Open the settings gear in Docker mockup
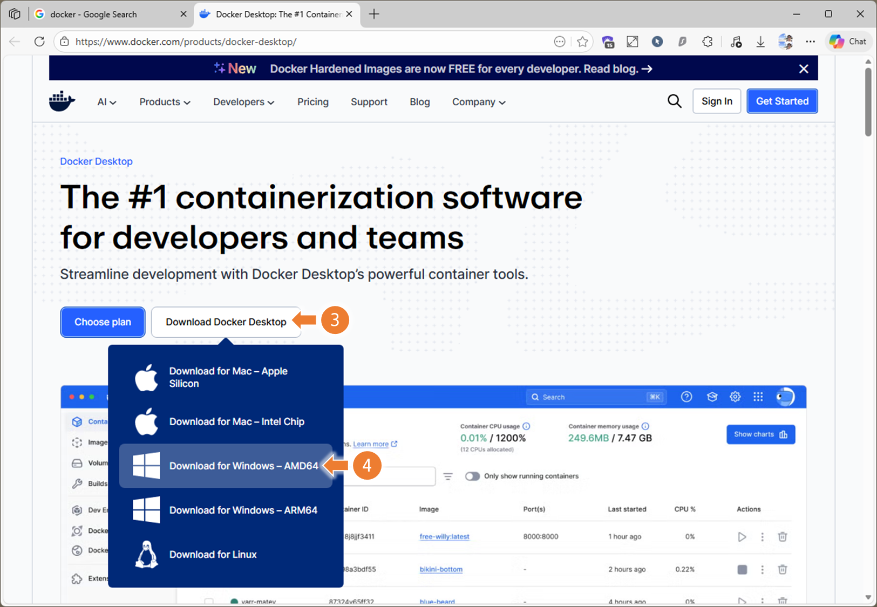Image resolution: width=877 pixels, height=607 pixels. [x=735, y=397]
